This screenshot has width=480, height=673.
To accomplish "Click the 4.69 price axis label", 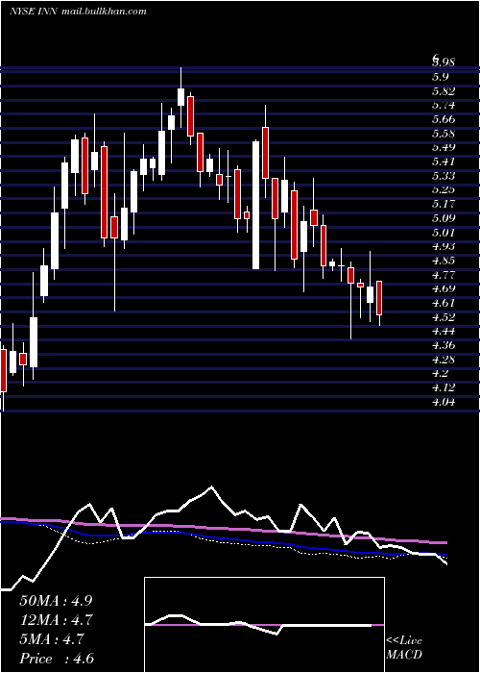I will coord(444,288).
